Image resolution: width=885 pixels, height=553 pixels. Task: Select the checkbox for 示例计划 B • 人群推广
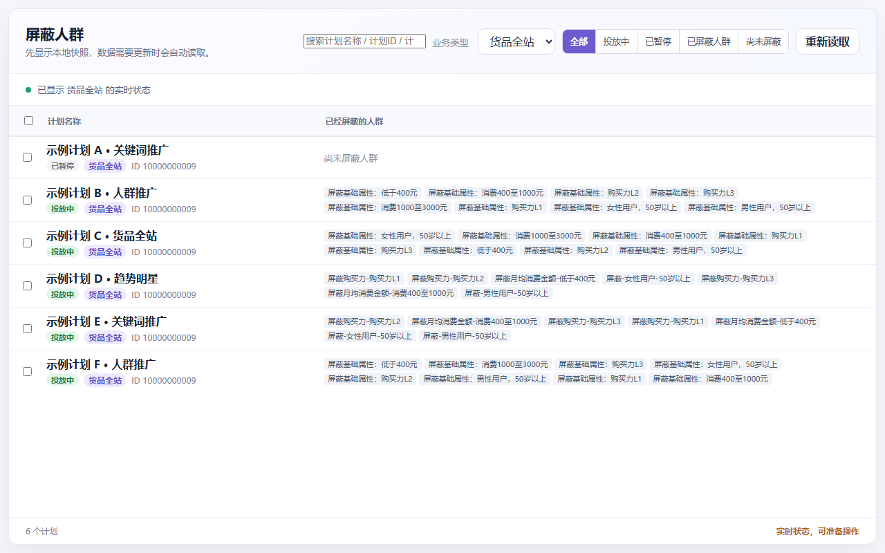click(x=27, y=200)
